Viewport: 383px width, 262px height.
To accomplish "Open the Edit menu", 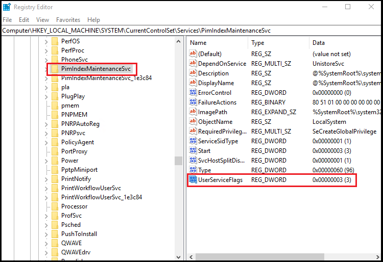I will 24,20.
